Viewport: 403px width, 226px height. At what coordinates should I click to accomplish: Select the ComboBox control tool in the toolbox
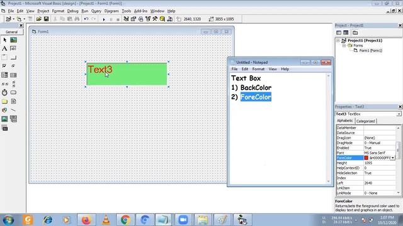click(4, 75)
